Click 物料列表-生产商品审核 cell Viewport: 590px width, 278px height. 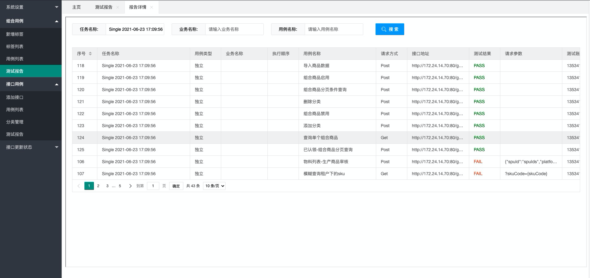337,162
